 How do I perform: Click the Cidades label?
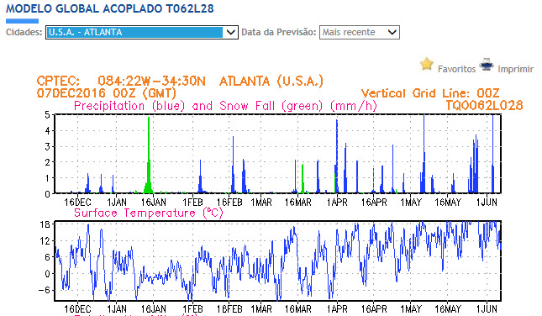pyautogui.click(x=24, y=32)
